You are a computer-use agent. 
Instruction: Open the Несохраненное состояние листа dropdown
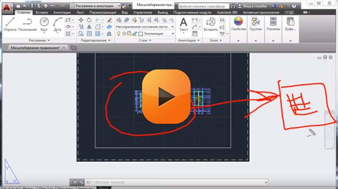click(145, 27)
